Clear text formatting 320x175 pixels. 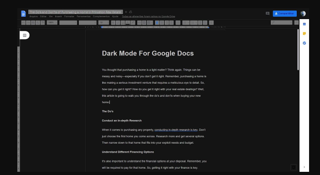point(212,23)
